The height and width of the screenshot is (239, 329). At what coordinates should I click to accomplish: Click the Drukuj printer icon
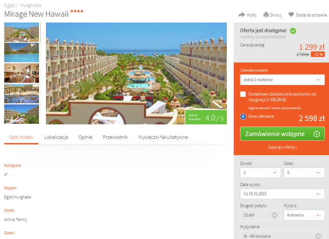[266, 15]
